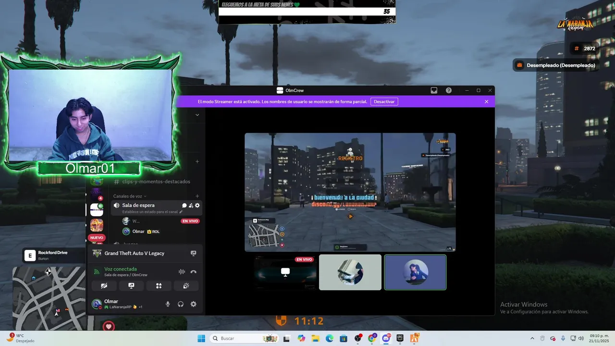Open Sala de espera channel chat

tap(184, 205)
